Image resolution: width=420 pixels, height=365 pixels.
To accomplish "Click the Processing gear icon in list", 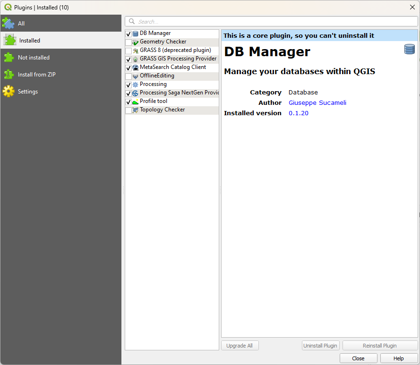I will (136, 85).
